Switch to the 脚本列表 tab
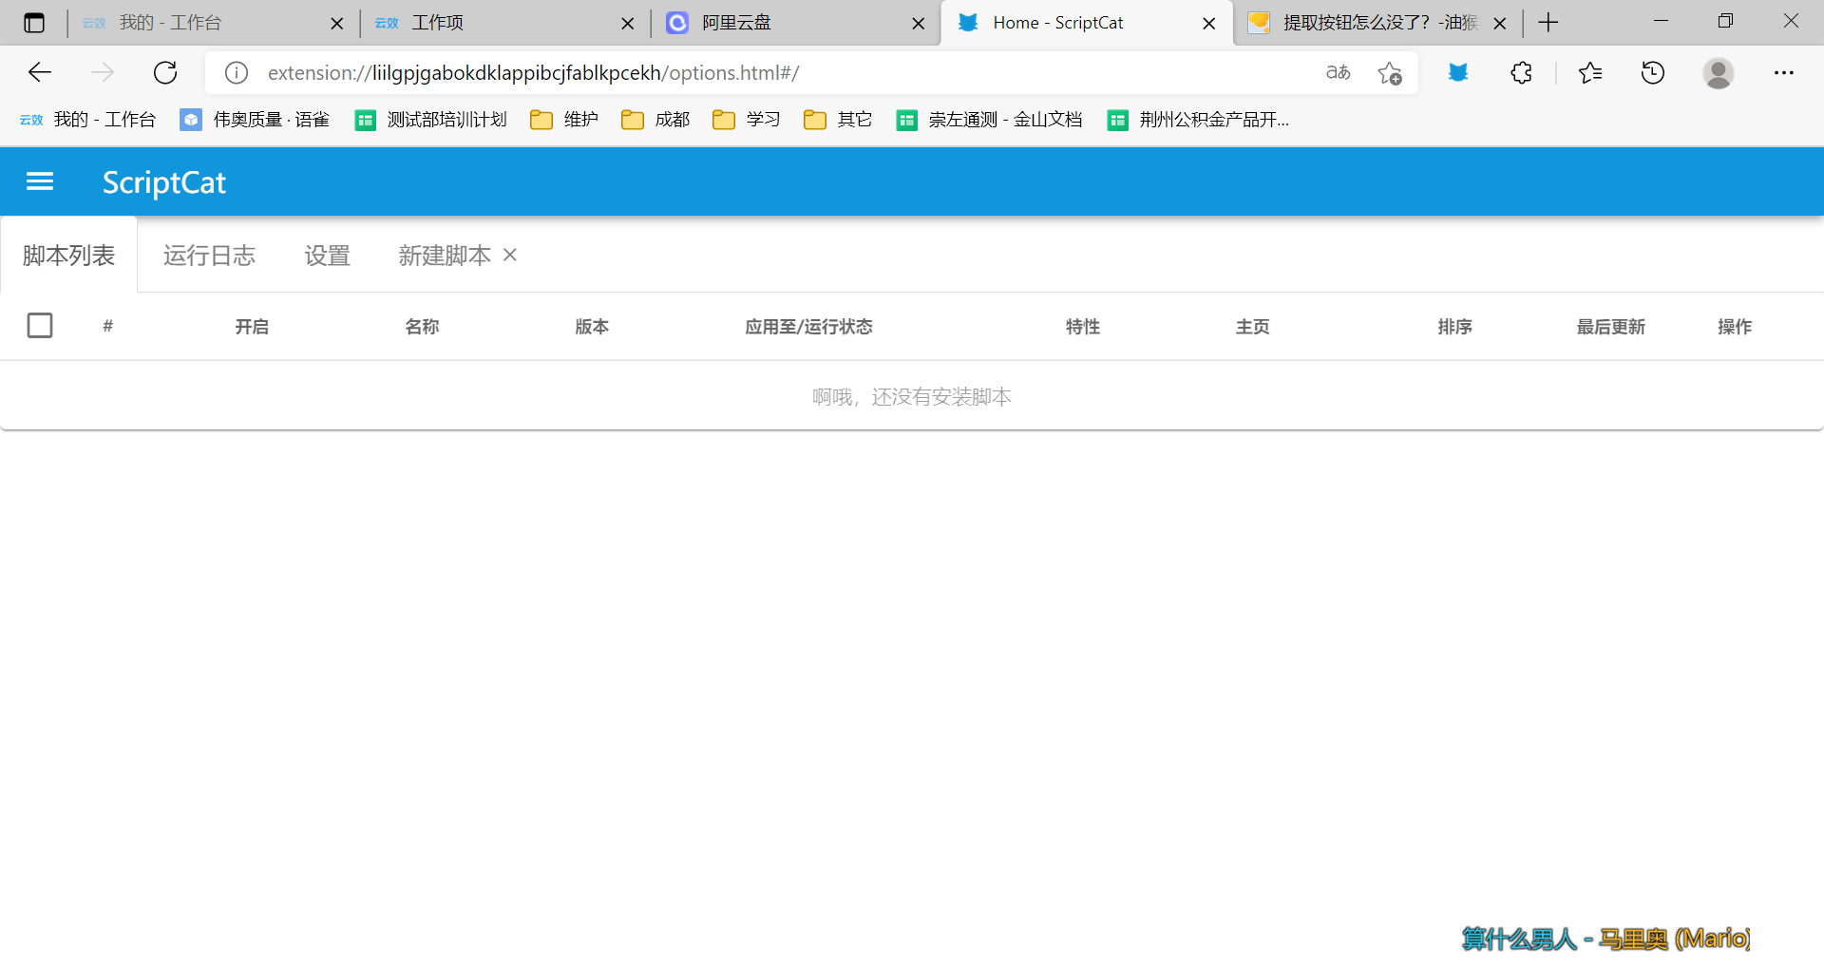The height and width of the screenshot is (969, 1824). (68, 255)
